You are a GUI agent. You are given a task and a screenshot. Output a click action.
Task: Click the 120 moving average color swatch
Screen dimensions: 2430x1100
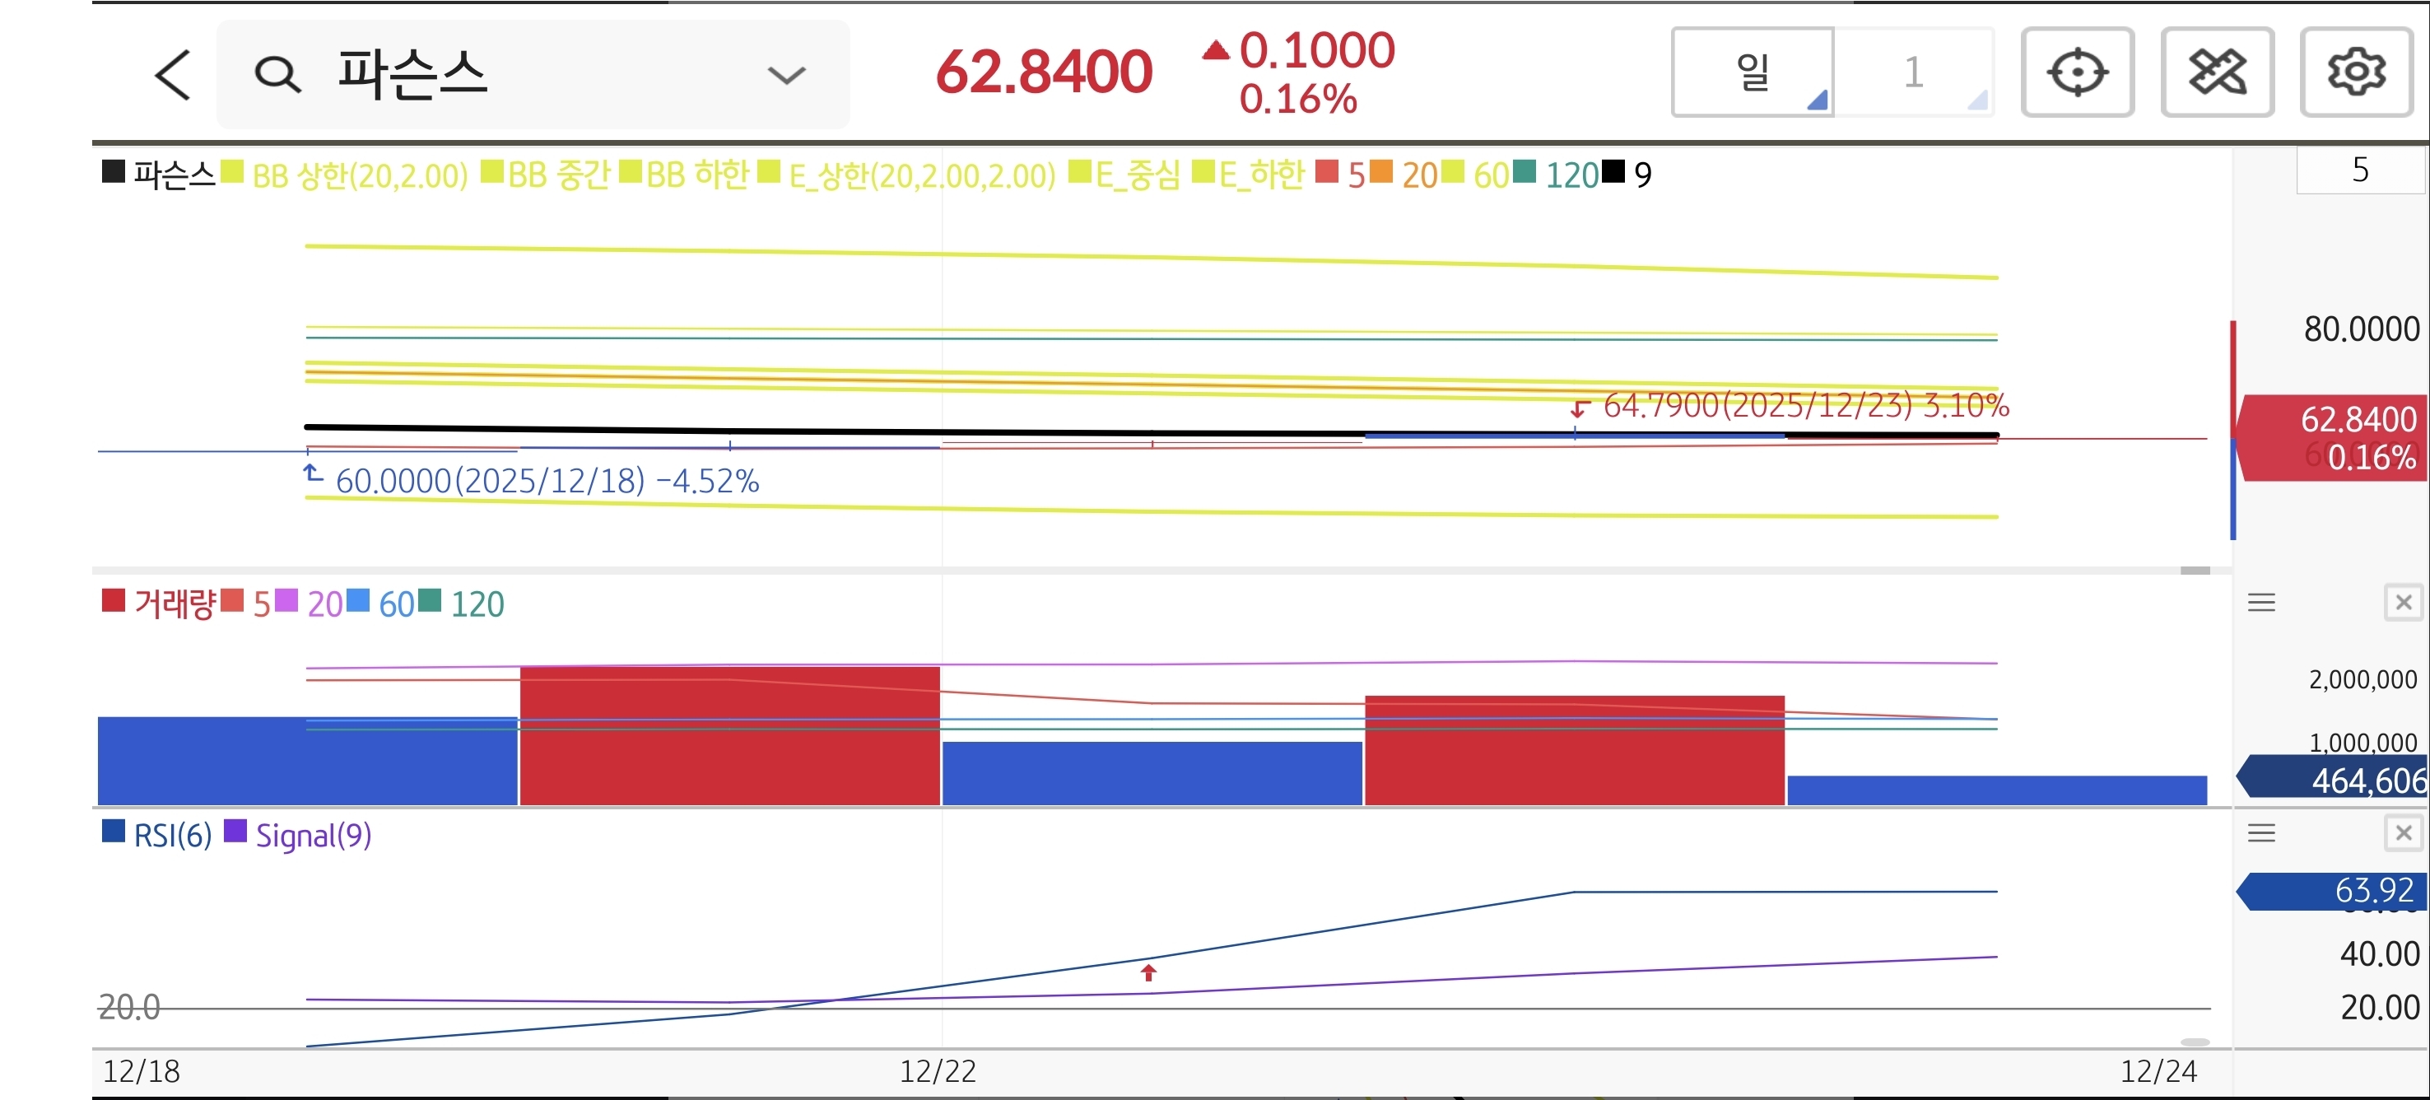tap(1524, 173)
